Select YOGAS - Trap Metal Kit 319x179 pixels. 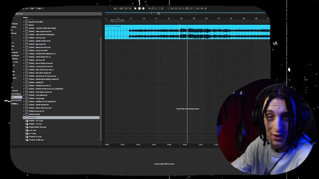tap(38, 95)
